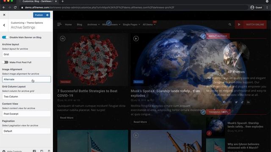Click edit shortcut beside Trending News widget
Screen dimensions: 271x152
203,112
